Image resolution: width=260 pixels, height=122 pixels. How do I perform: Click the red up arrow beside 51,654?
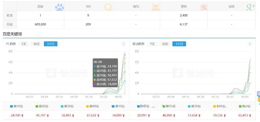coord(199,116)
